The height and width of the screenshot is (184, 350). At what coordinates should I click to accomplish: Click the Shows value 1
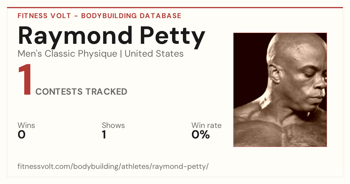(x=104, y=135)
